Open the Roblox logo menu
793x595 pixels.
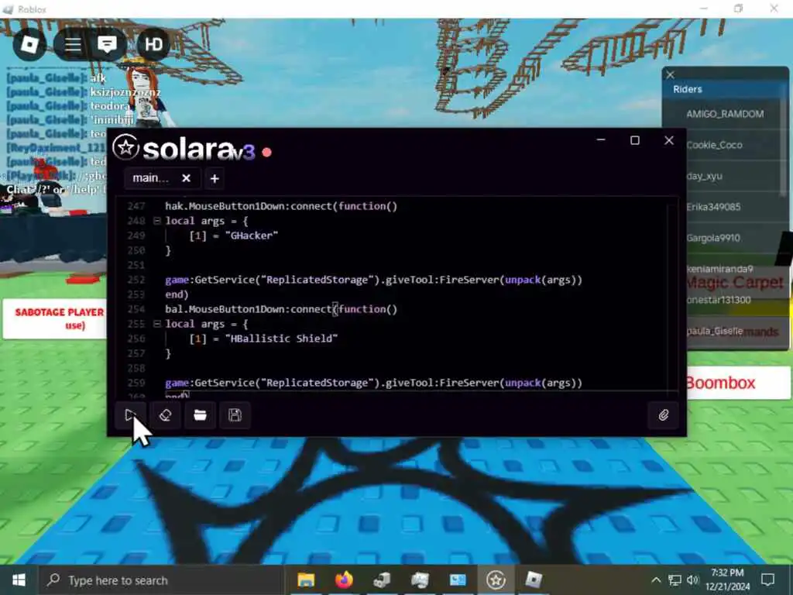pyautogui.click(x=29, y=44)
